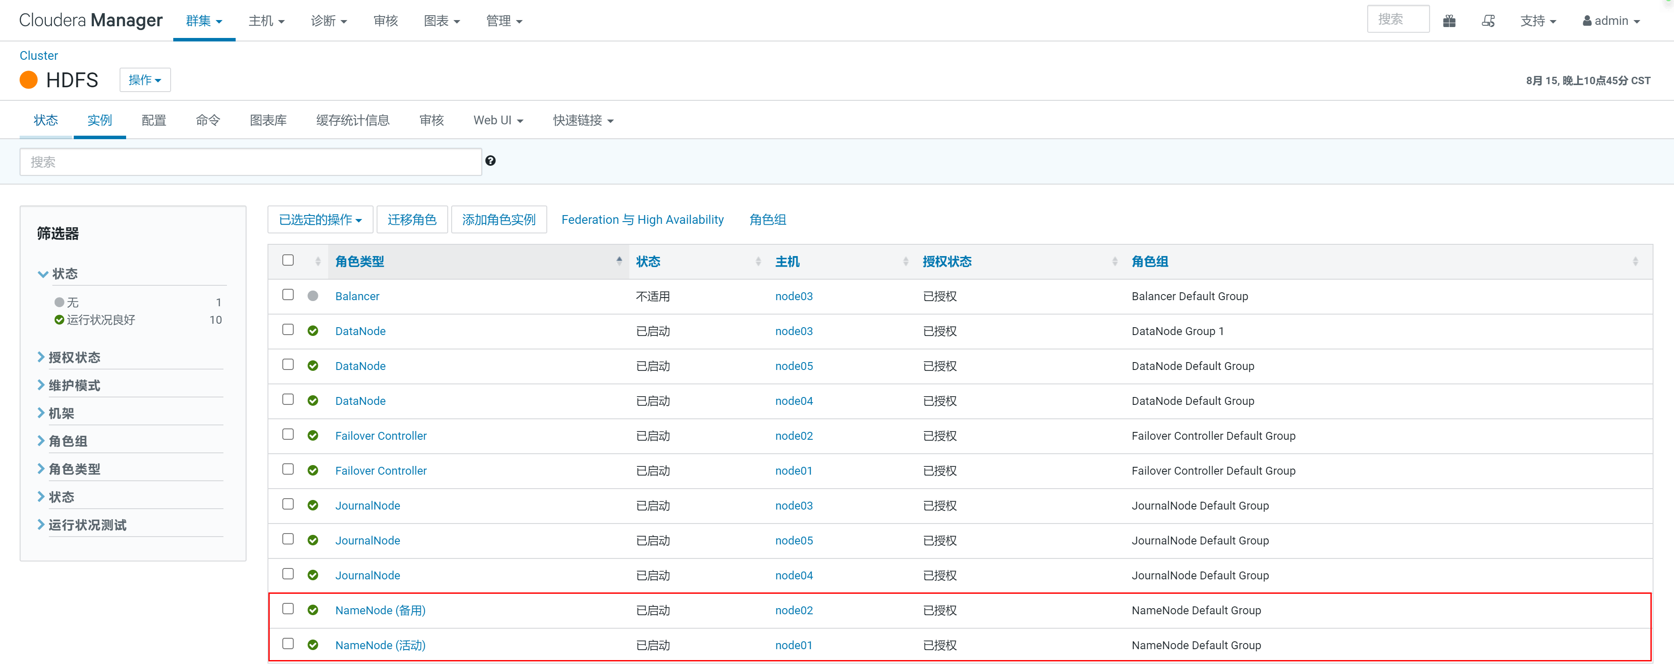Open Federation 与 High Availability link
This screenshot has width=1674, height=664.
tap(642, 219)
